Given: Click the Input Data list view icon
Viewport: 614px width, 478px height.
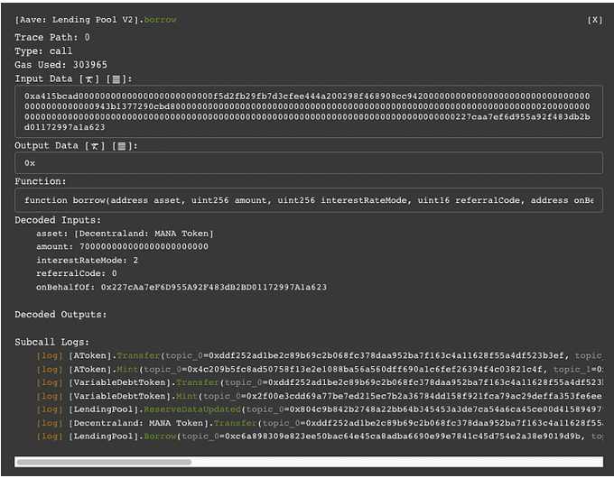Looking at the screenshot, I should click(x=116, y=79).
